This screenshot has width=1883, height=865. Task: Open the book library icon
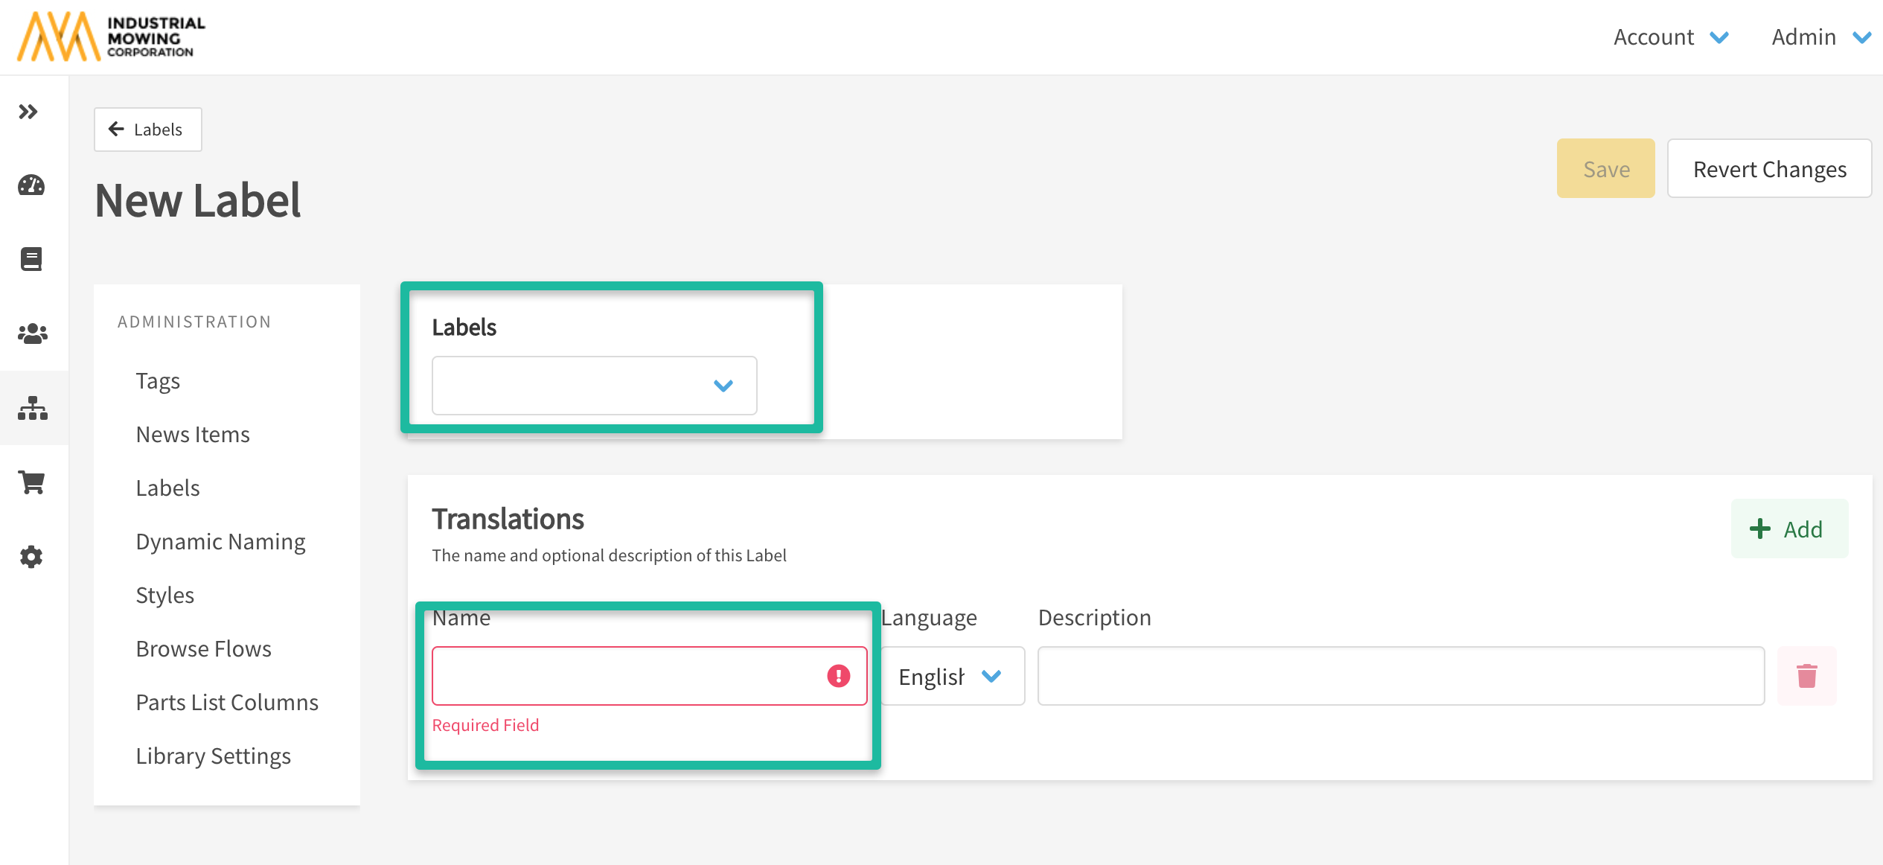coord(31,259)
